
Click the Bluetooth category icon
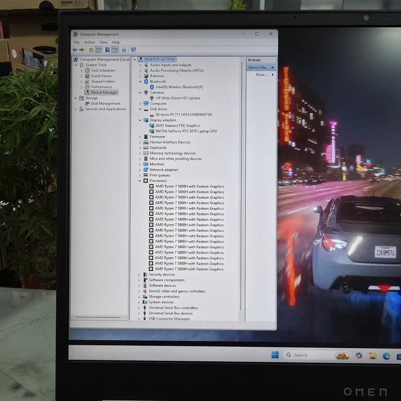click(146, 81)
